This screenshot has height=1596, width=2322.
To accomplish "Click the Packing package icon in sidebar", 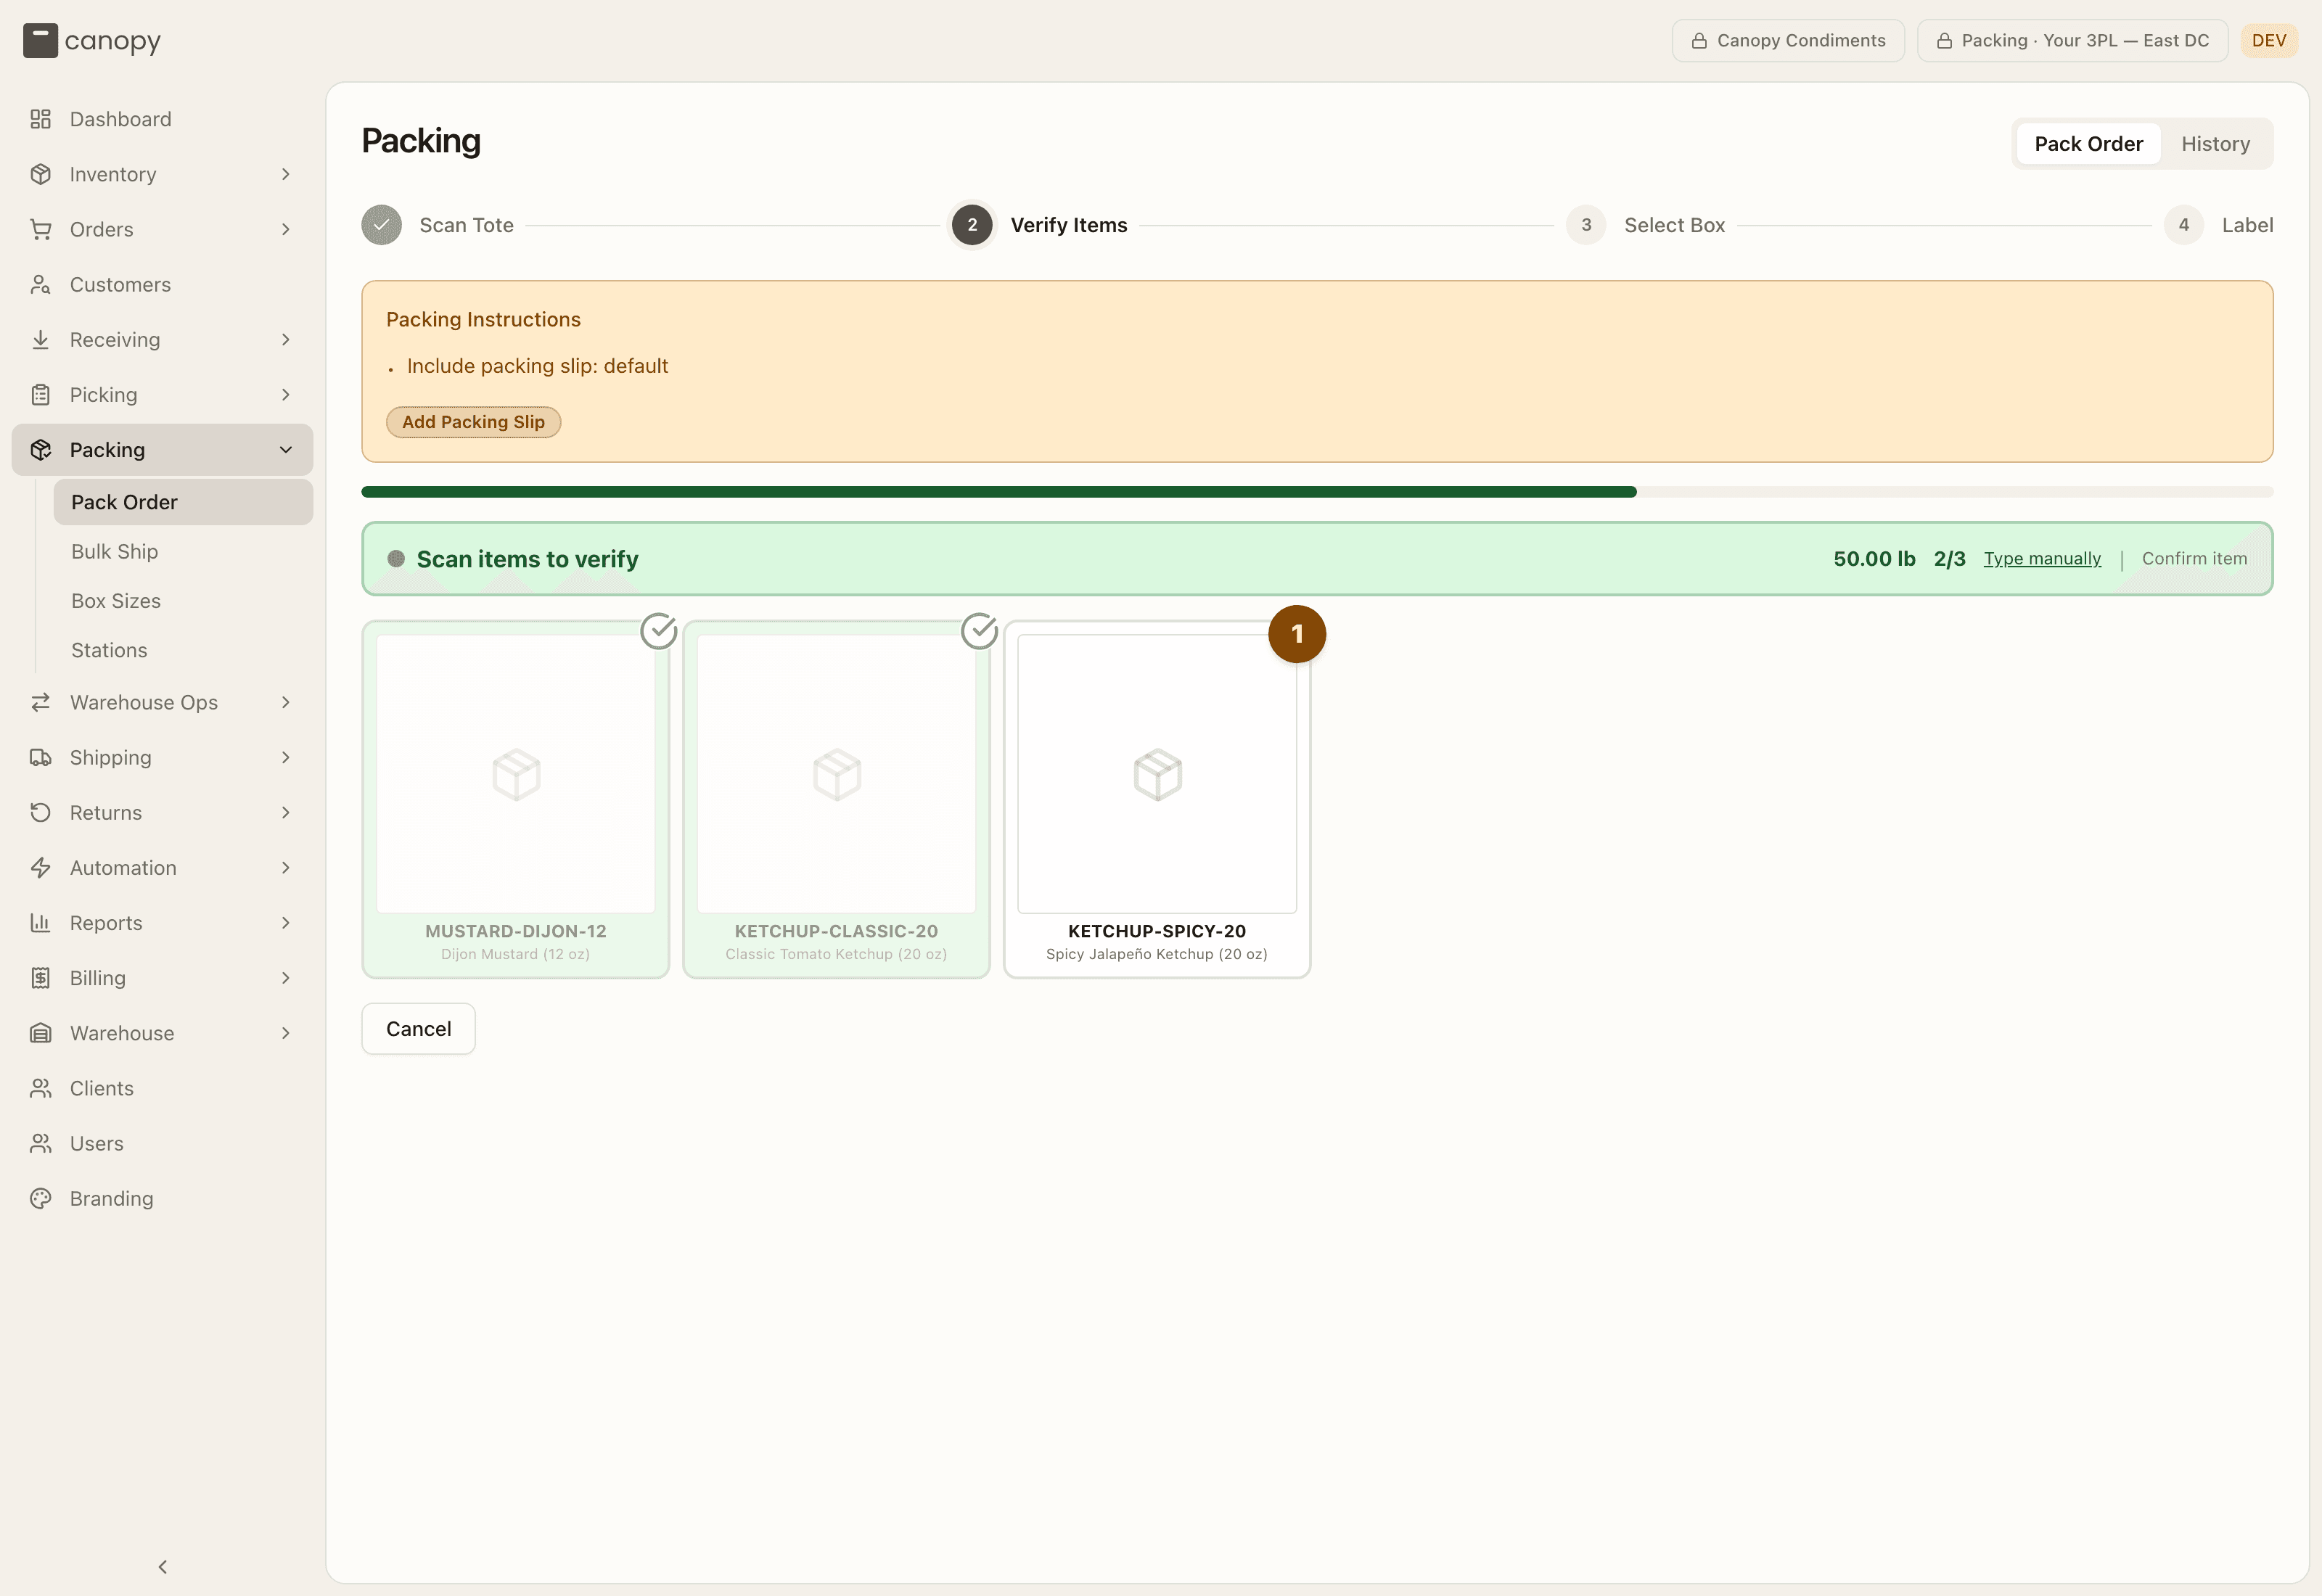I will (40, 450).
